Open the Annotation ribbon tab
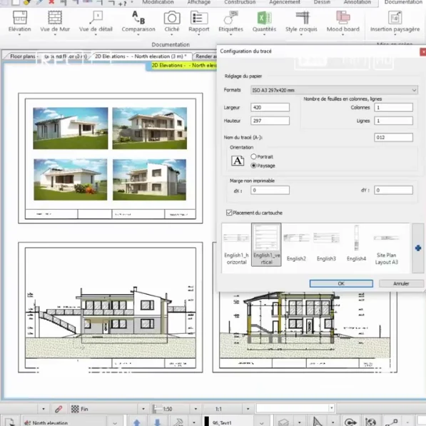Image resolution: width=426 pixels, height=426 pixels. [357, 2]
